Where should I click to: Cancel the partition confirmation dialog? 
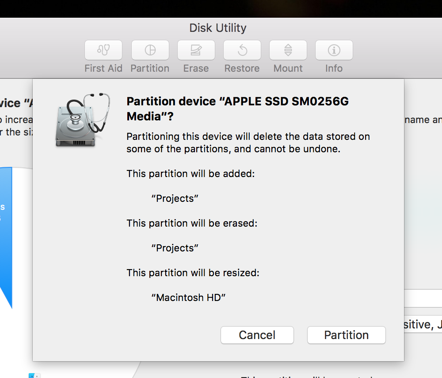(x=257, y=335)
